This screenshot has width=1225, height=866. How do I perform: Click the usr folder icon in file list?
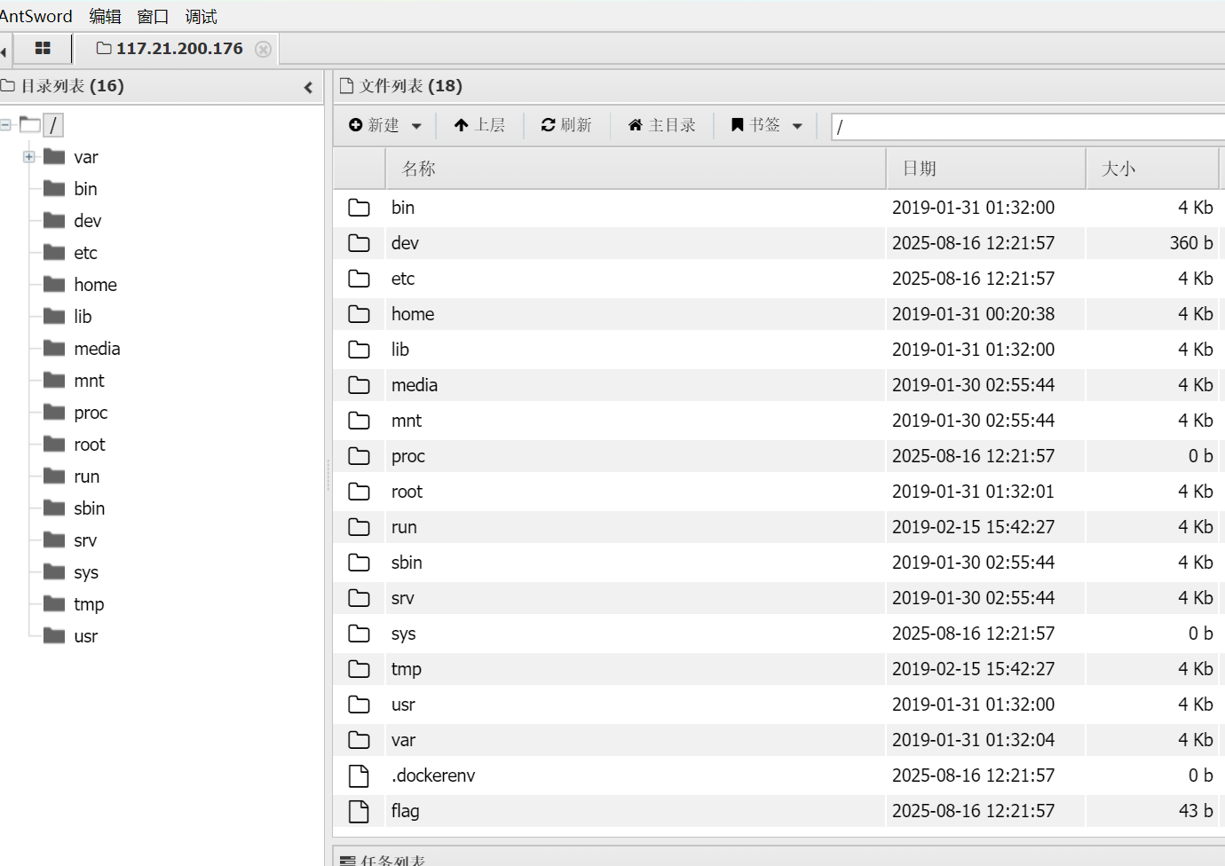tap(359, 705)
